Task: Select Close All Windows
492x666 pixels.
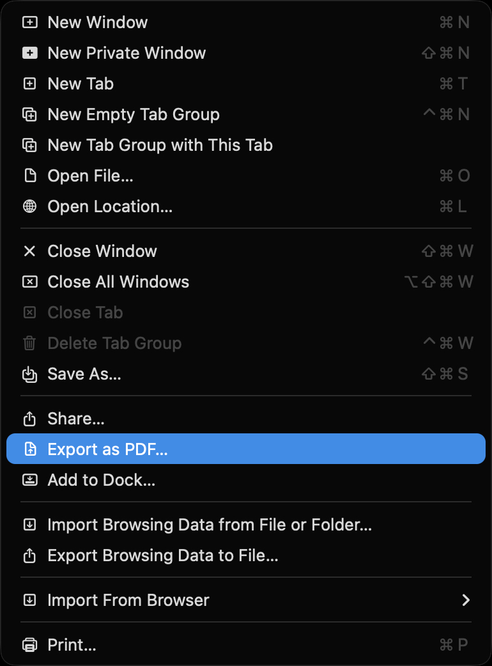Action: pos(118,282)
